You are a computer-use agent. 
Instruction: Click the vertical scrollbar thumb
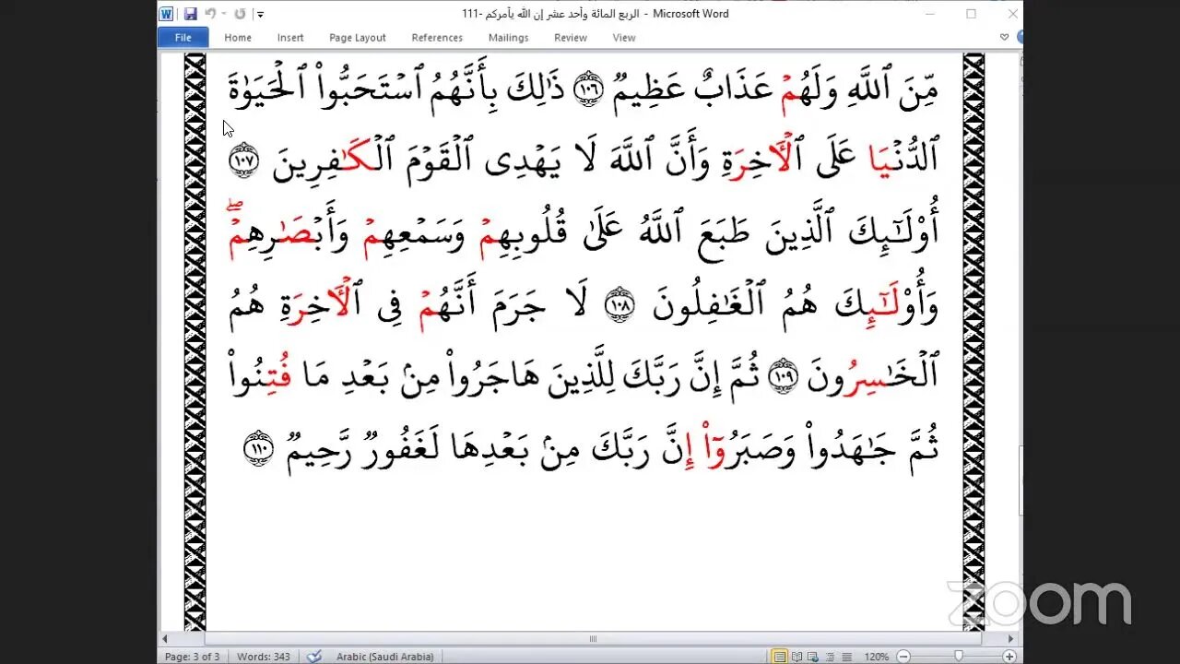(1020, 481)
